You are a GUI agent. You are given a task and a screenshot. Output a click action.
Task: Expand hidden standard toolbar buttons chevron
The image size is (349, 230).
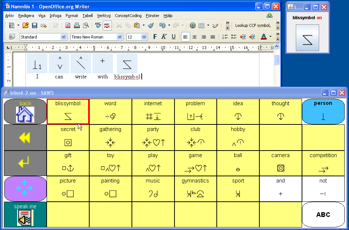coord(227,23)
